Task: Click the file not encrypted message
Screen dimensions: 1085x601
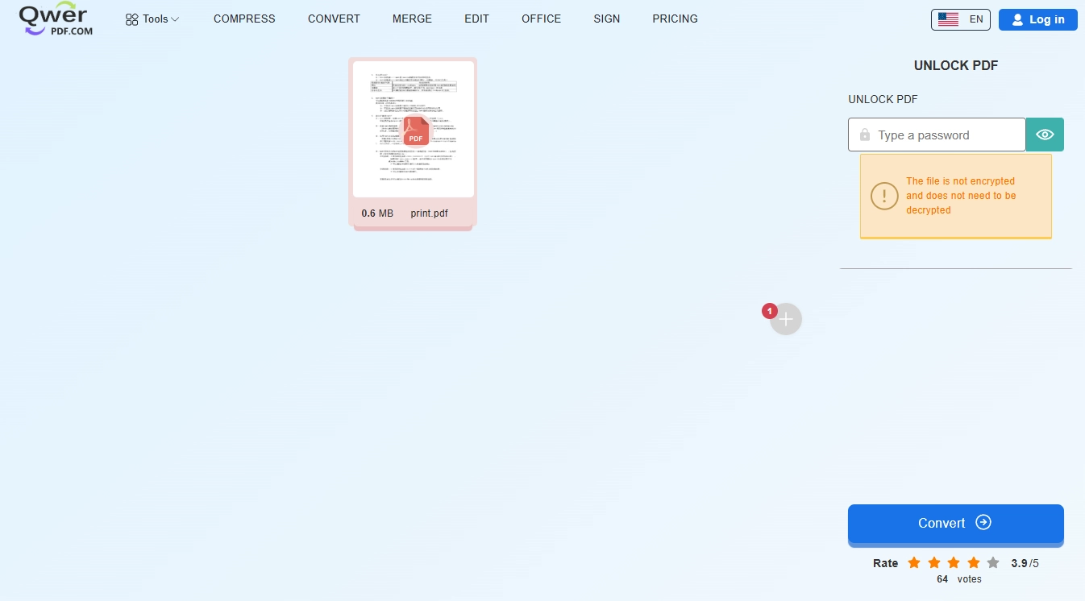Action: tap(961, 196)
